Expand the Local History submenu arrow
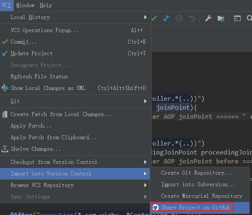 click(145, 17)
